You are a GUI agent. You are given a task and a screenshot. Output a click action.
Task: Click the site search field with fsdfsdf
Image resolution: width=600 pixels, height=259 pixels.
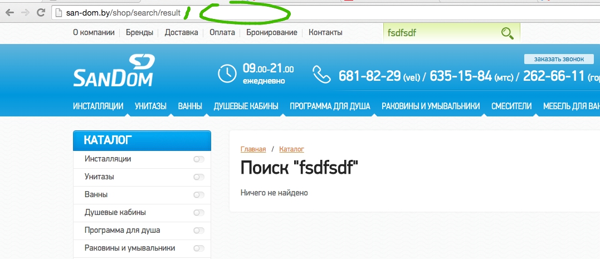click(x=439, y=33)
